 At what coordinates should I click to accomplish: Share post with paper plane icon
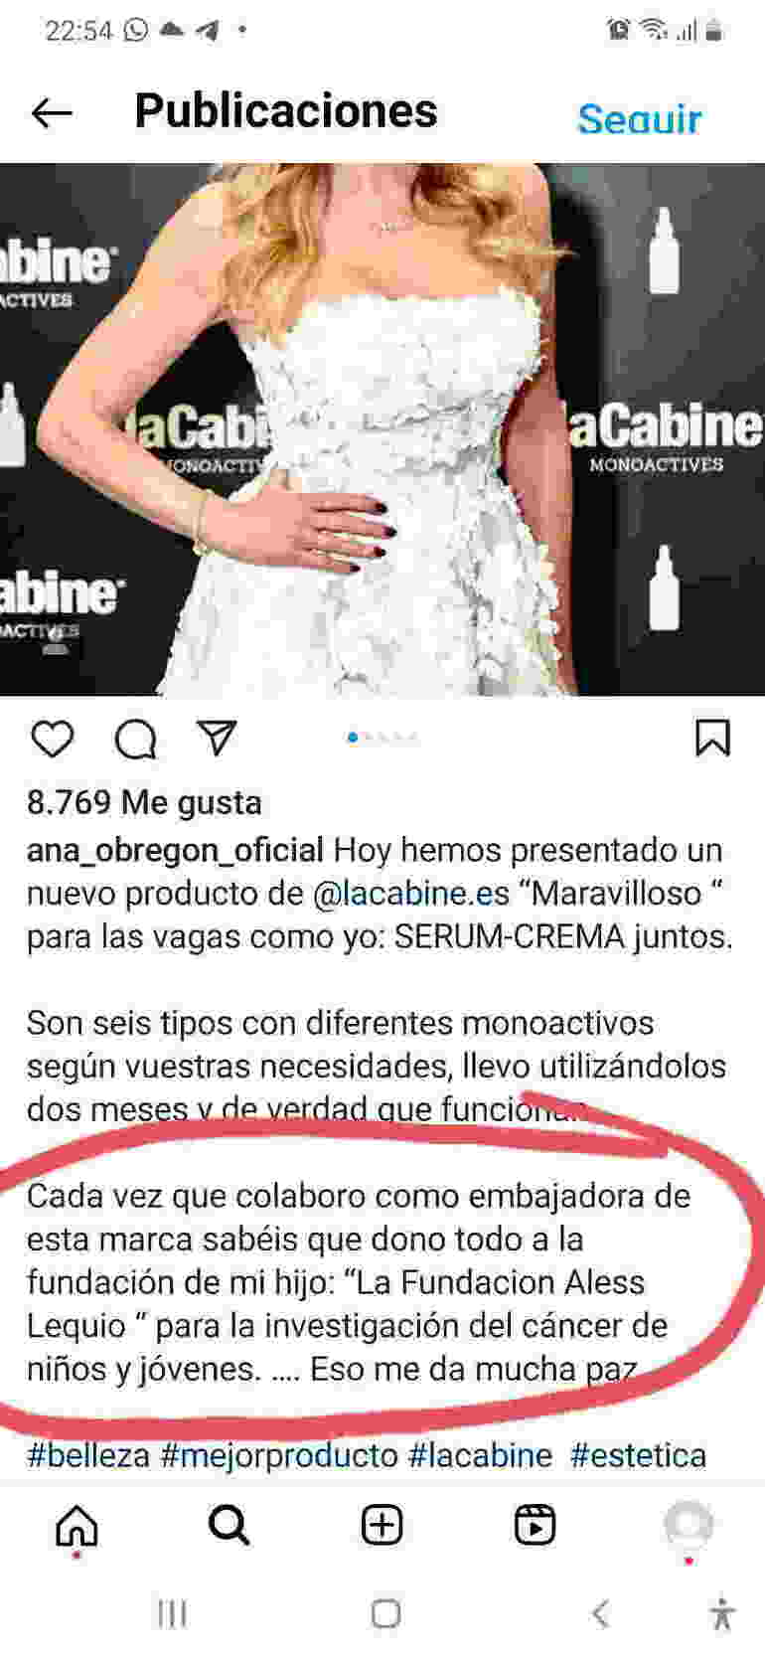click(x=217, y=738)
